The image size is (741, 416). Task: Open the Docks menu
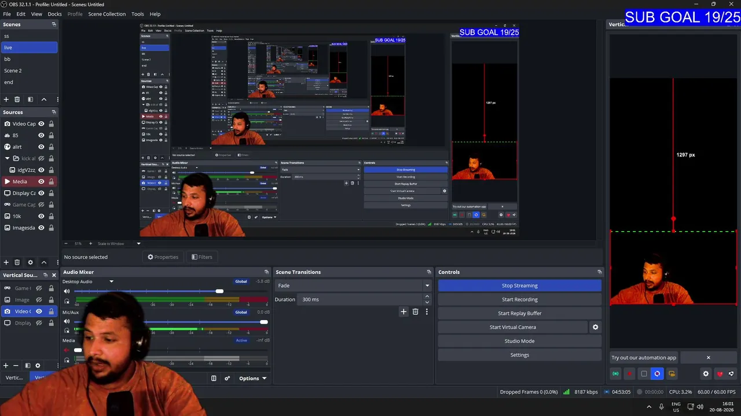point(54,14)
